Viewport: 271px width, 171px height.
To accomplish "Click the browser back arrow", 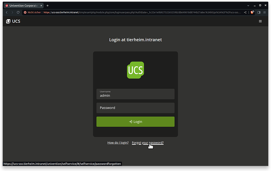I will coord(7,13).
